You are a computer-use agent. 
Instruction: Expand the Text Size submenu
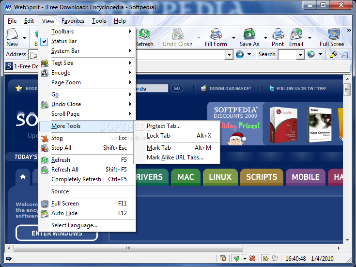(87, 63)
